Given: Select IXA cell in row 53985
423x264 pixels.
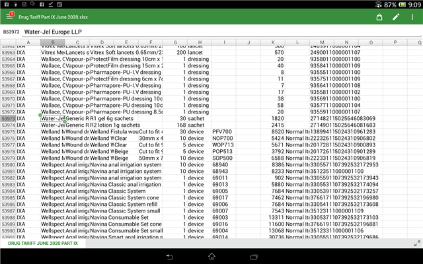Looking at the screenshot, I should pyautogui.click(x=28, y=198).
